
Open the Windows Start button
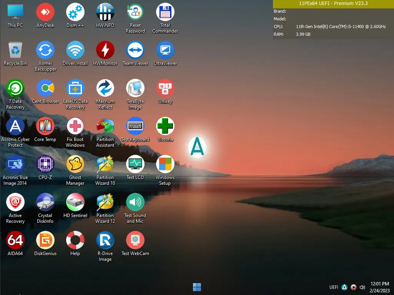point(197,287)
